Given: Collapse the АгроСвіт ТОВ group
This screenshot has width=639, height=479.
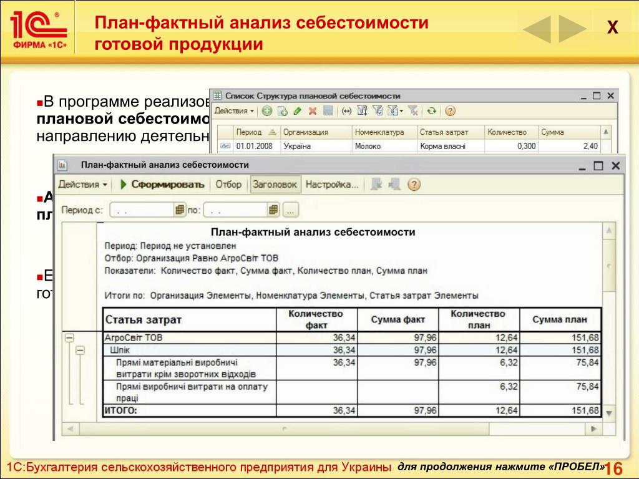Looking at the screenshot, I should click(x=70, y=338).
